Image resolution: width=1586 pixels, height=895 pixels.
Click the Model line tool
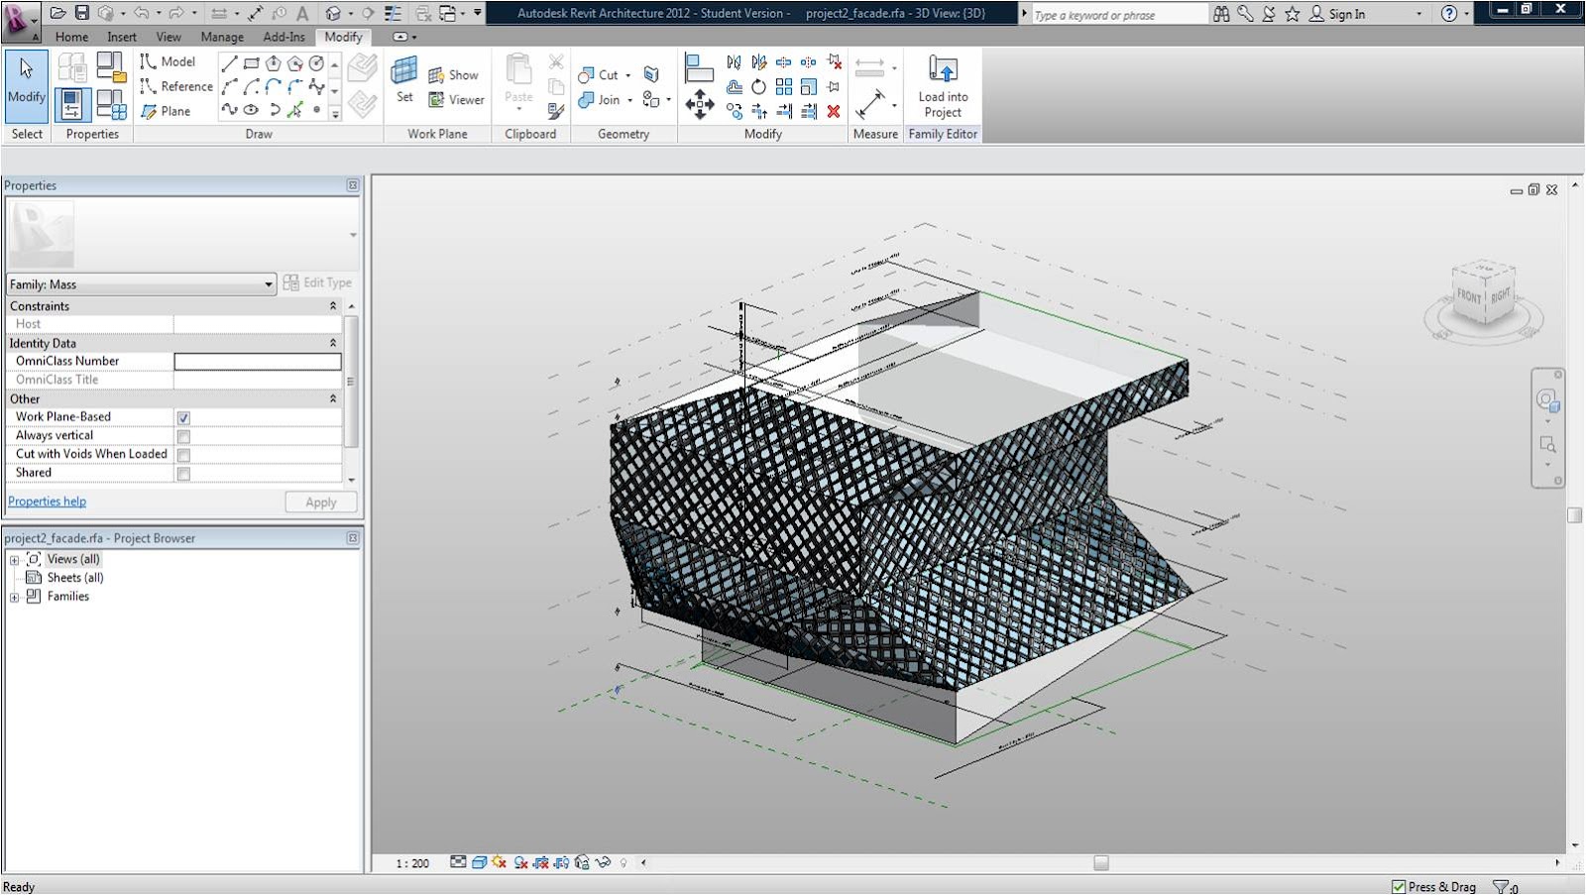[x=168, y=61]
